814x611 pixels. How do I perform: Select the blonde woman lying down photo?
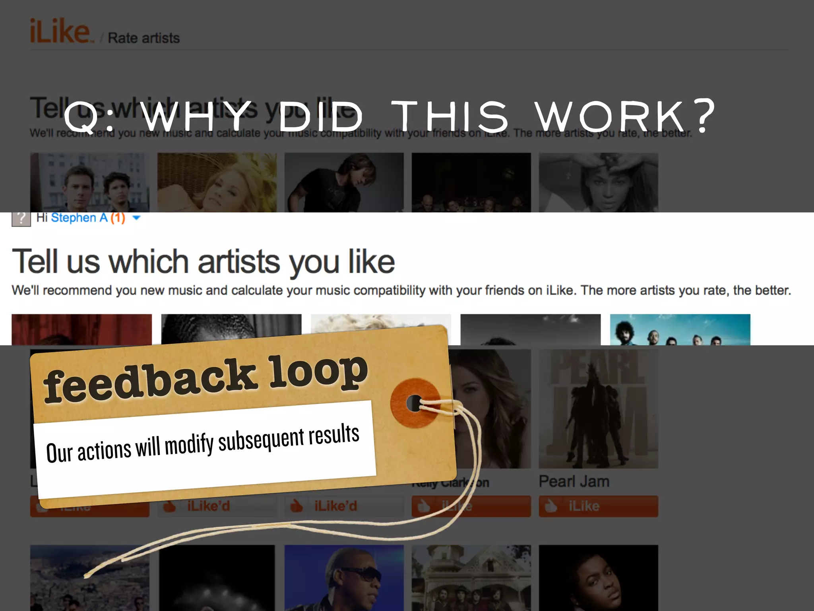coord(217,183)
